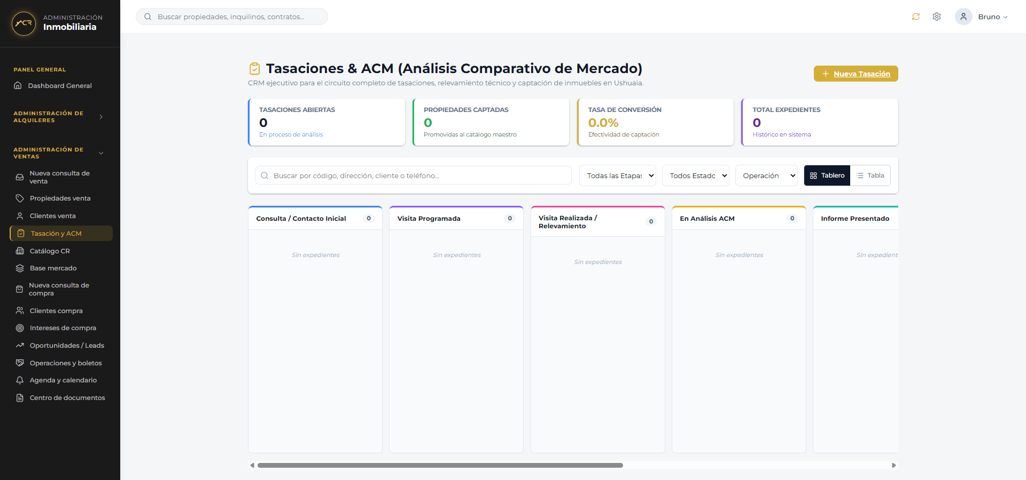Click the Intereses de compra target icon

(x=20, y=328)
